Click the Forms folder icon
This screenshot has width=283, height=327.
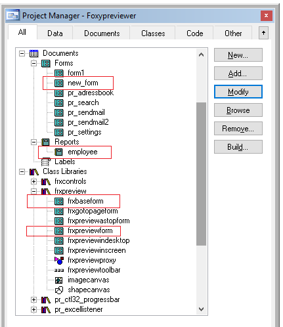[46, 63]
